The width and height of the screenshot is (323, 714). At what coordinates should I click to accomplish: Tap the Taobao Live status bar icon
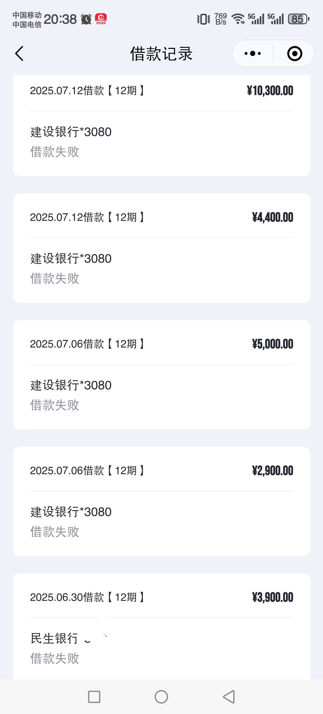point(101,19)
